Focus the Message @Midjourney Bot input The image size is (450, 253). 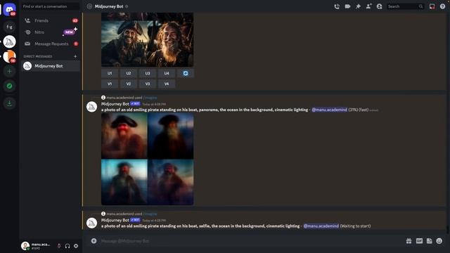(x=250, y=241)
